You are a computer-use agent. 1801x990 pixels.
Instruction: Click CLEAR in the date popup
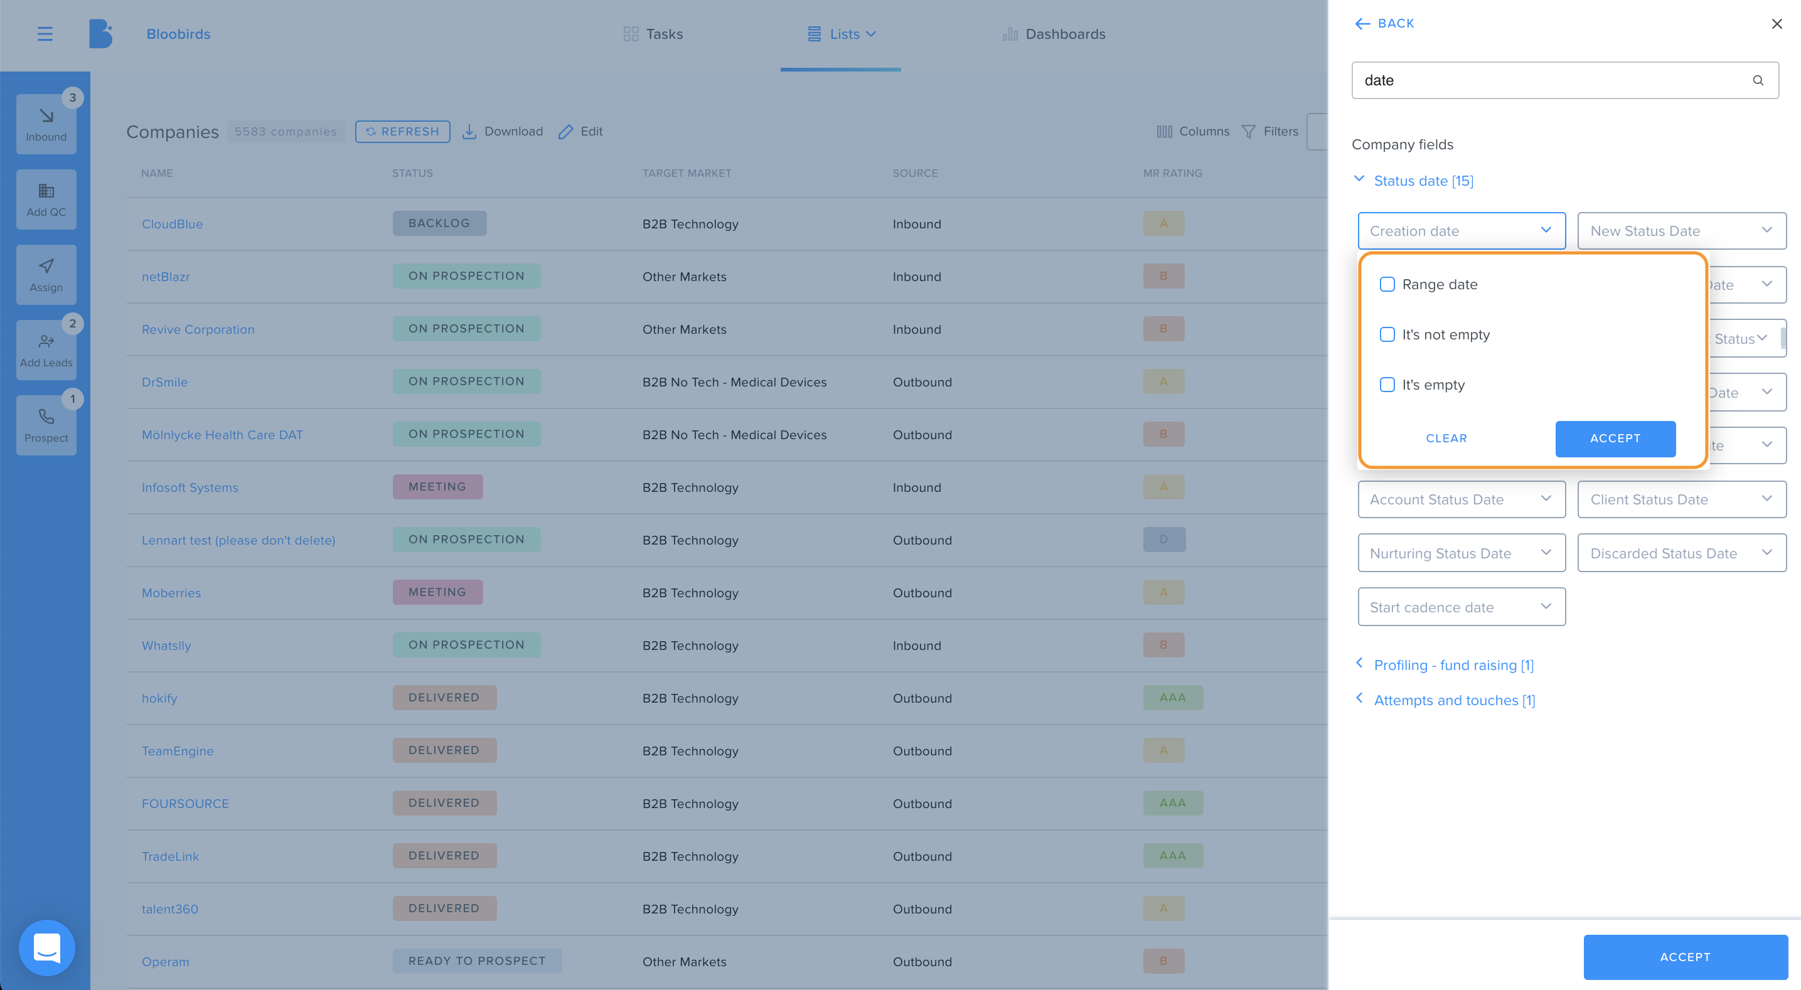(1446, 439)
